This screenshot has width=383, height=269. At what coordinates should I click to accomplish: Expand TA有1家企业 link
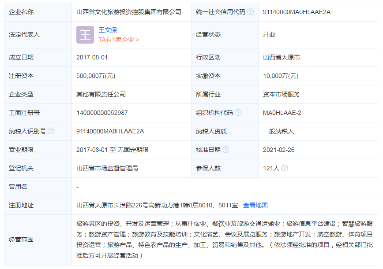tap(119, 40)
